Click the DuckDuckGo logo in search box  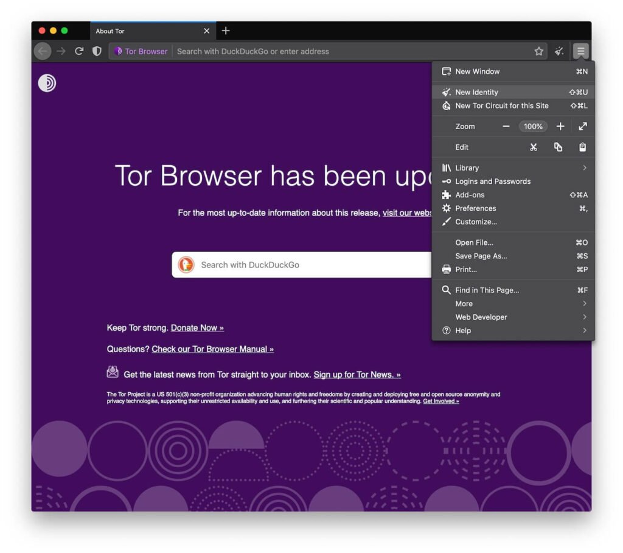[x=186, y=265]
